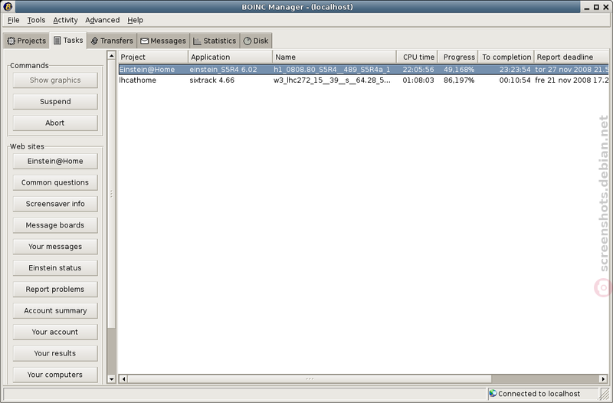Sort by To completion column header
Viewport: 613px width, 403px height.
coord(506,57)
